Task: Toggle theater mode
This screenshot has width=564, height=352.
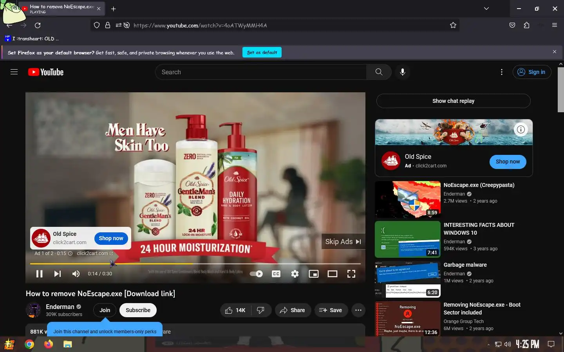Action: click(333, 274)
